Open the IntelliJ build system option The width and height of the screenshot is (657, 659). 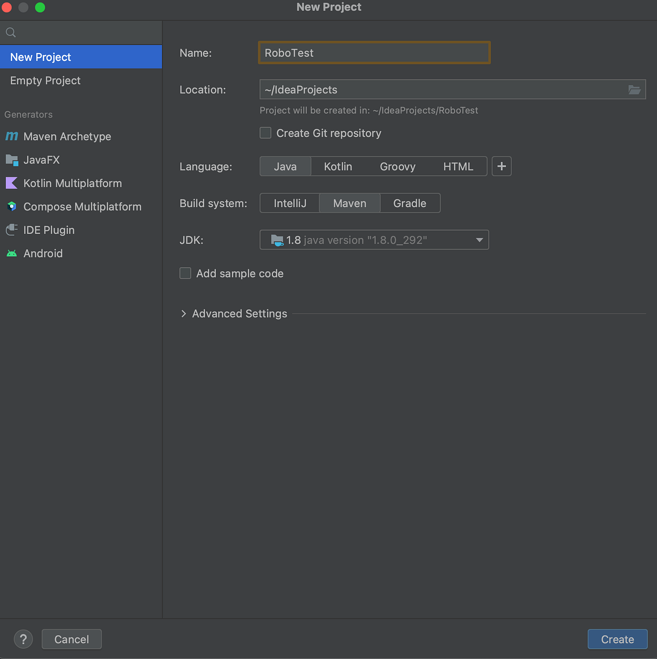[289, 203]
